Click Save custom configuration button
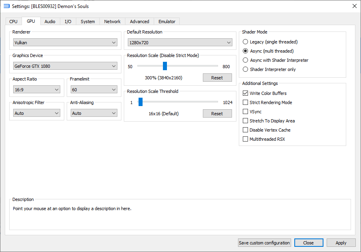Viewport: 361px width, 252px height. coord(264,243)
